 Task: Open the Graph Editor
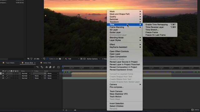58,67
